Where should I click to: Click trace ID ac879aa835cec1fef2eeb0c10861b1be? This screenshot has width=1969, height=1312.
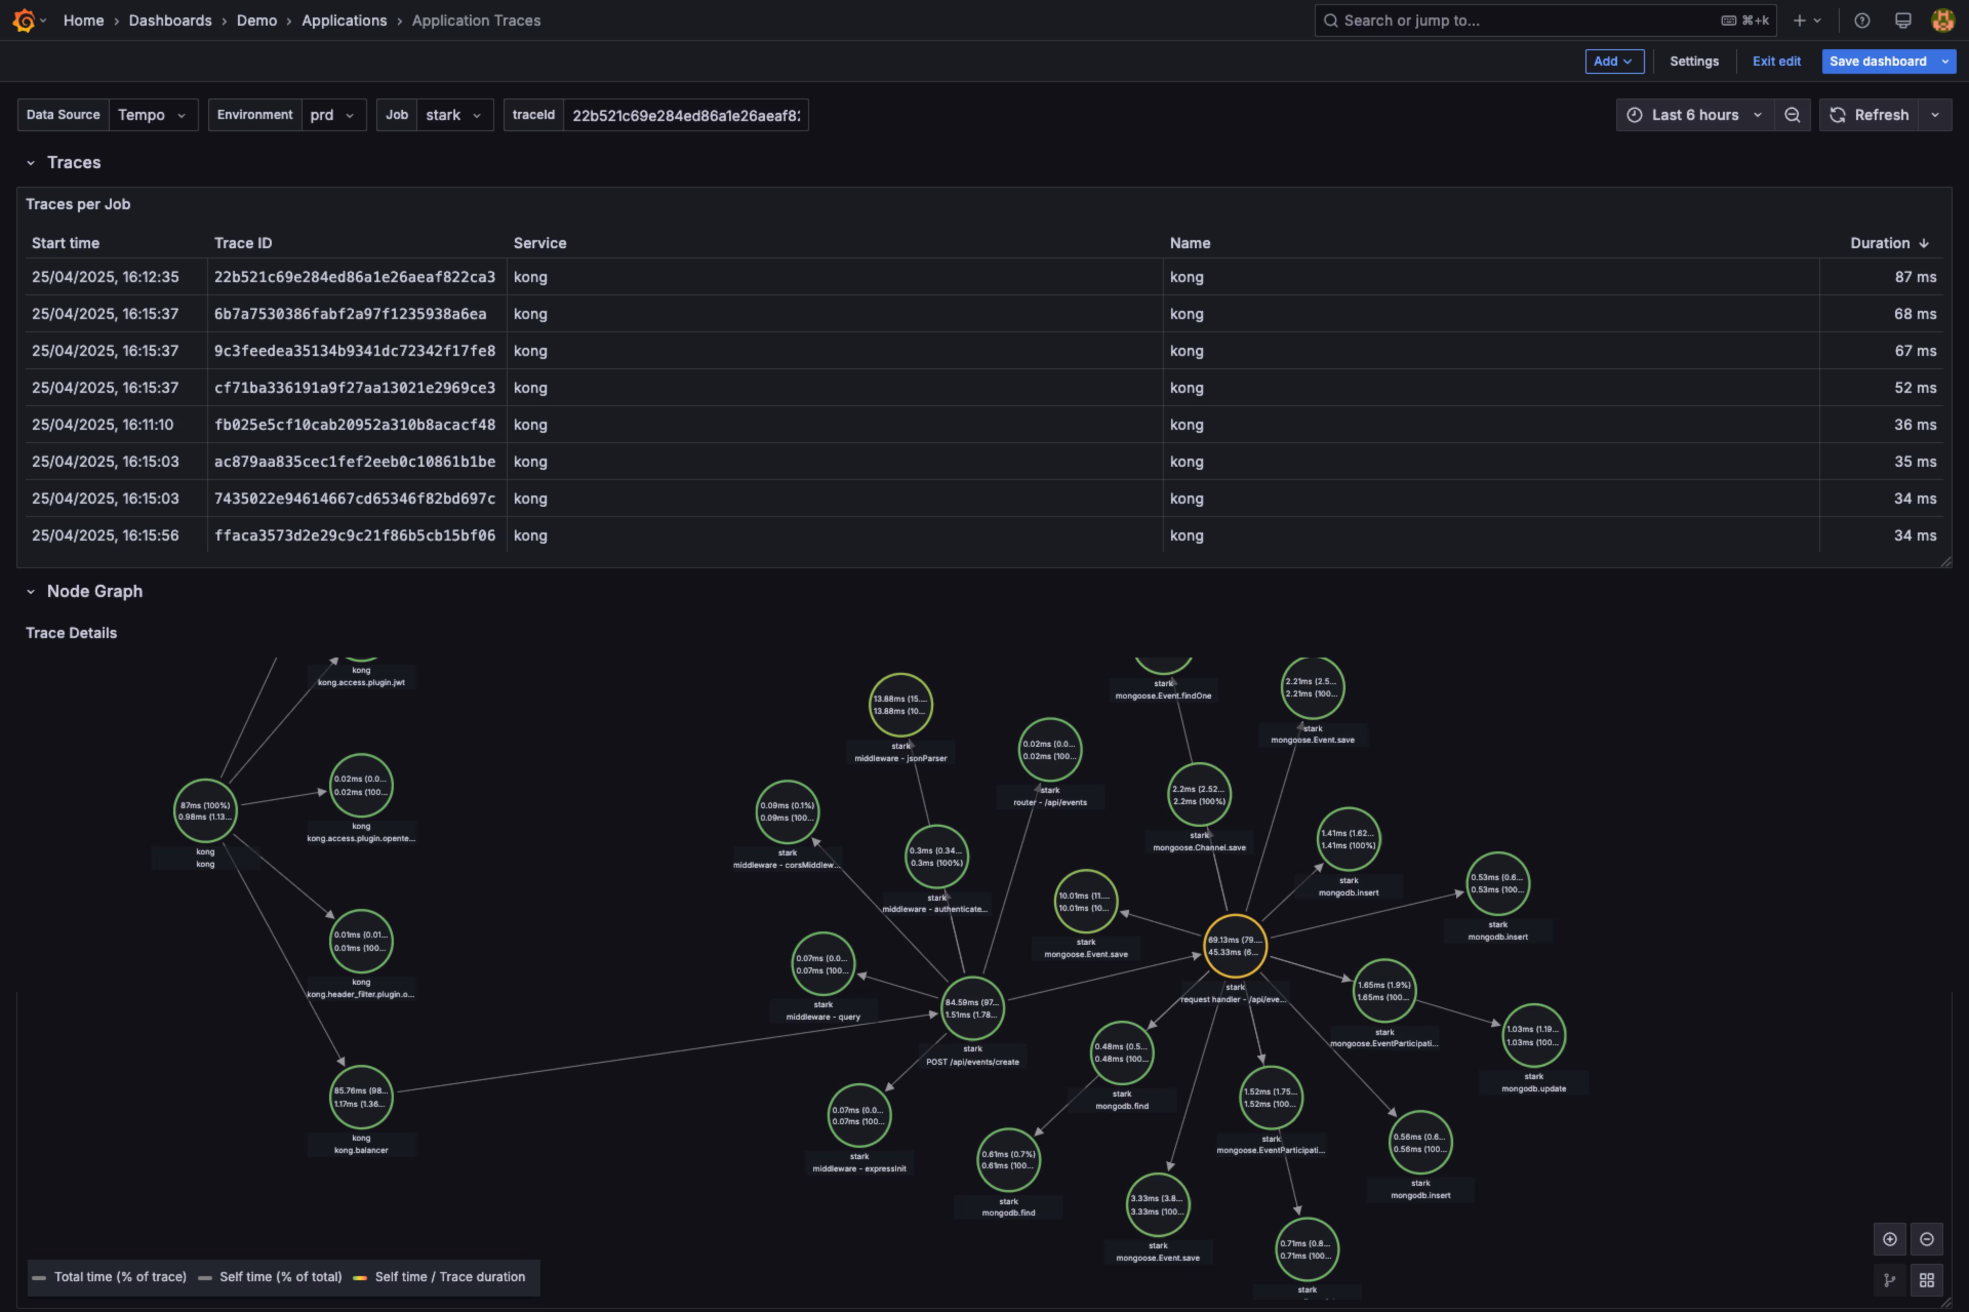tap(355, 461)
